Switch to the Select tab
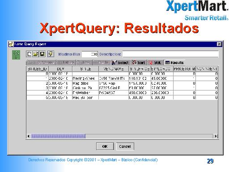229x172 pixels. [x=121, y=63]
